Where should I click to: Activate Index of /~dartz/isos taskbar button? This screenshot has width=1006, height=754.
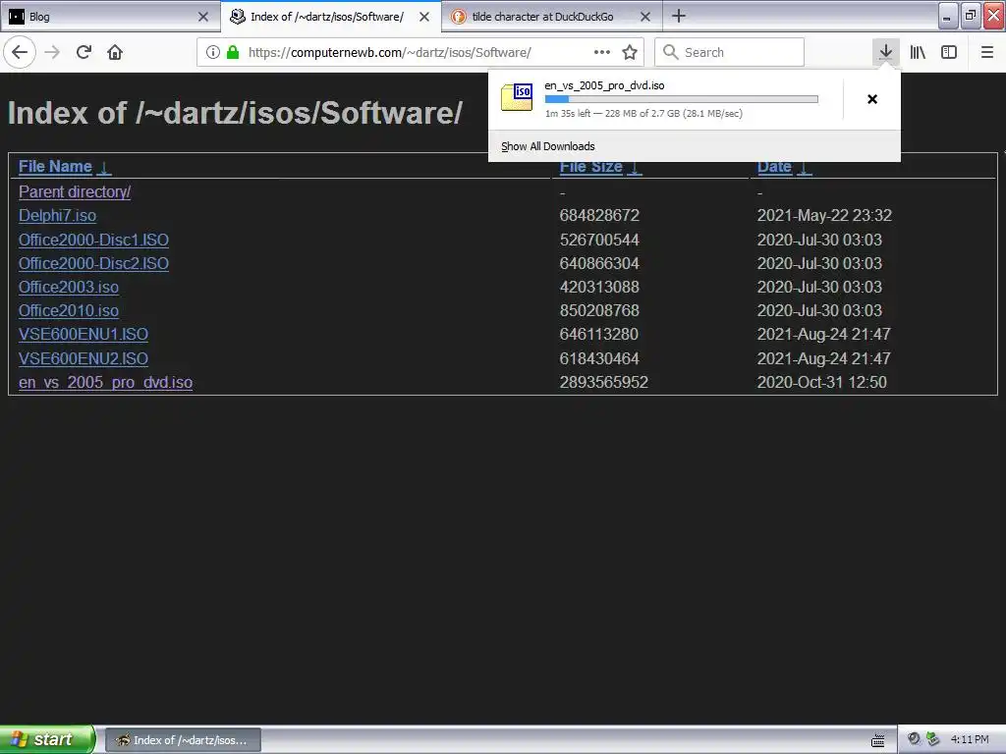point(183,740)
